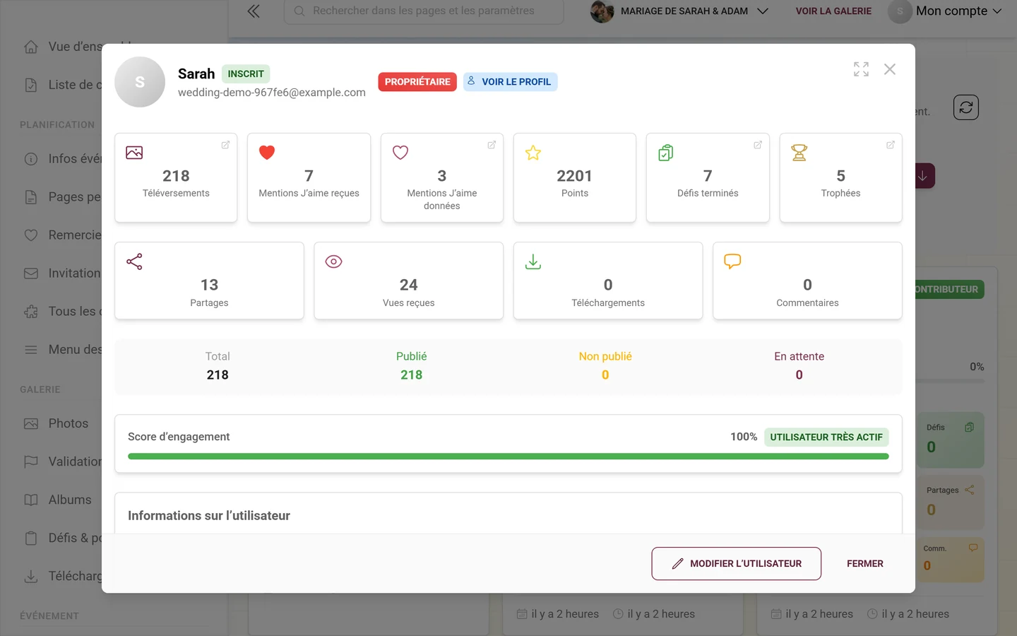Collapse the sidebar with double chevron

(254, 11)
